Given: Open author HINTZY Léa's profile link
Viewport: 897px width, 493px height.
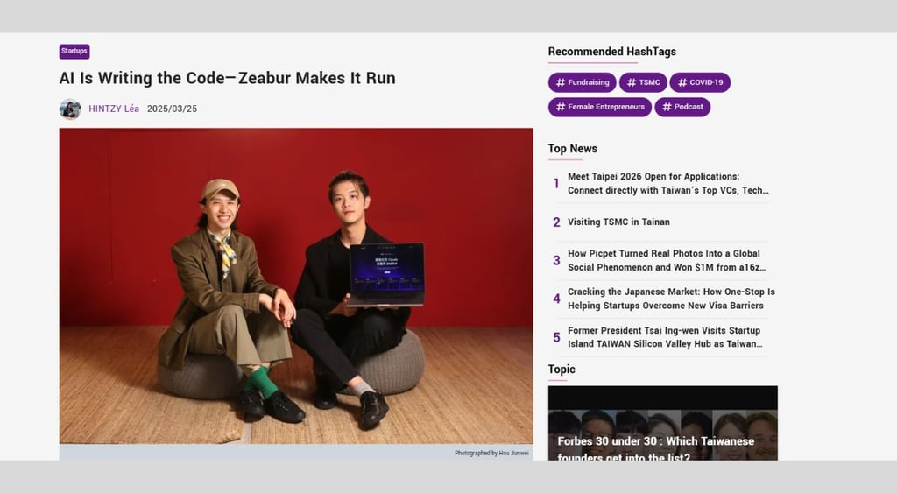Looking at the screenshot, I should coord(114,109).
